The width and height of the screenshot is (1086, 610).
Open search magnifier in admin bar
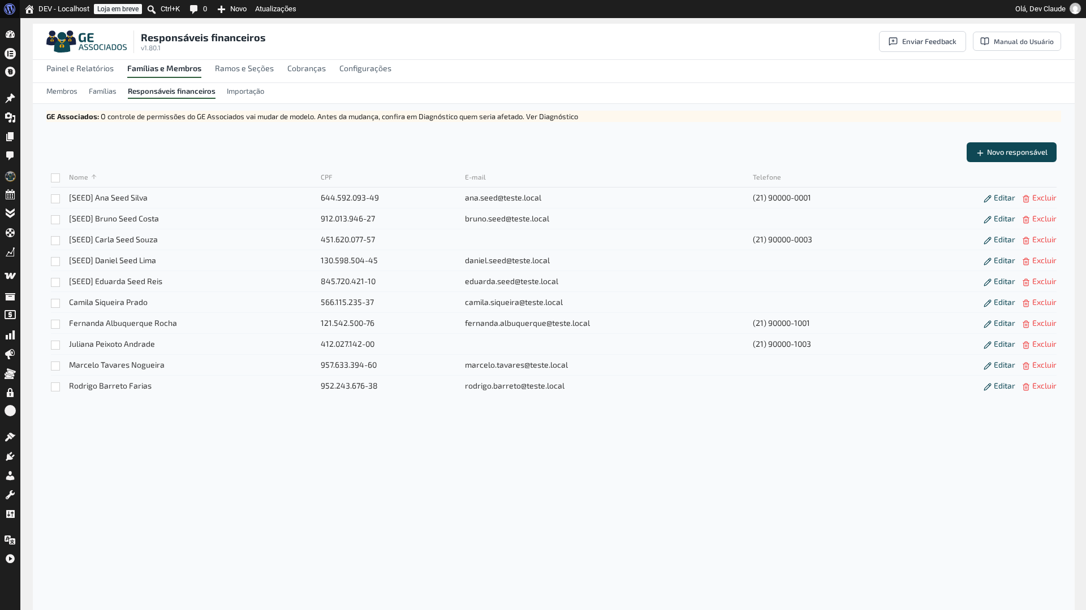[x=152, y=9]
